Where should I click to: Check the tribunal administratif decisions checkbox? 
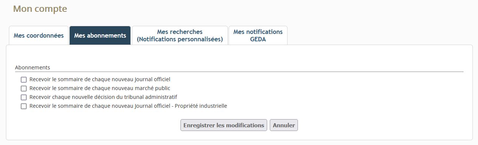point(24,97)
